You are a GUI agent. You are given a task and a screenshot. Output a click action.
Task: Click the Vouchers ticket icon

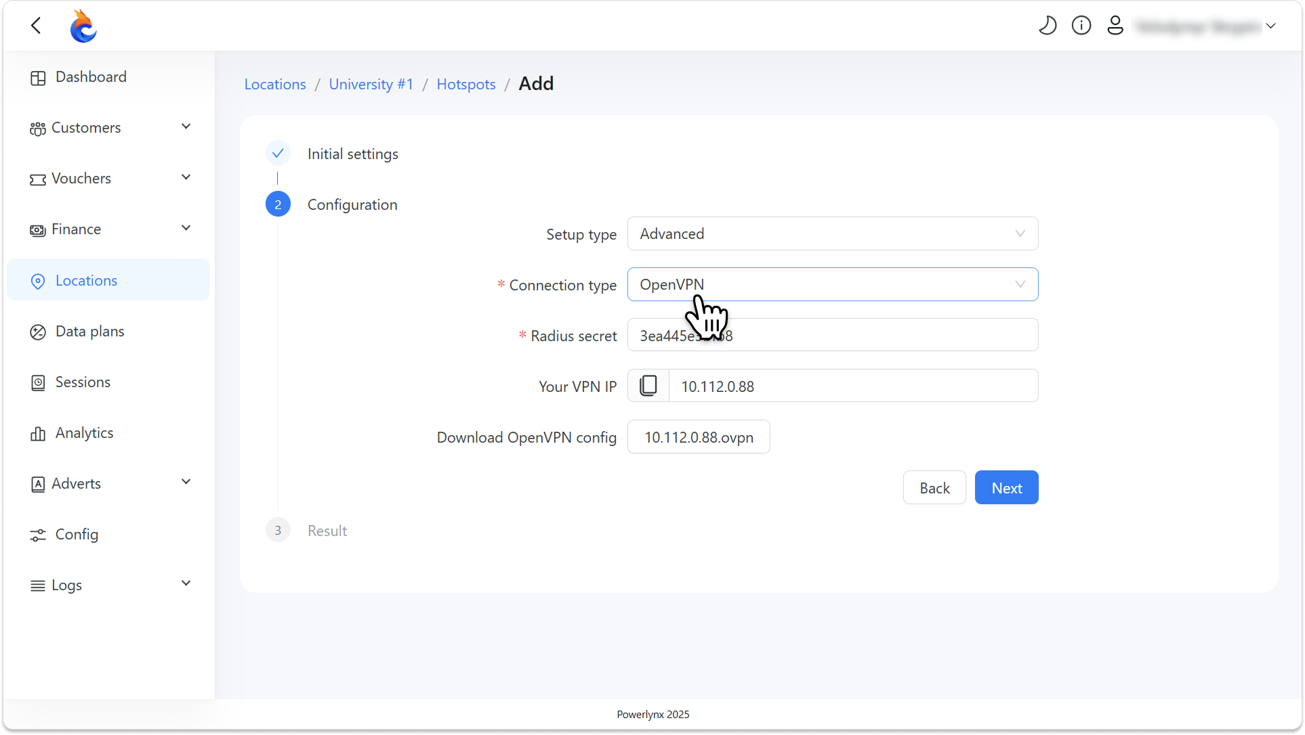click(x=38, y=179)
